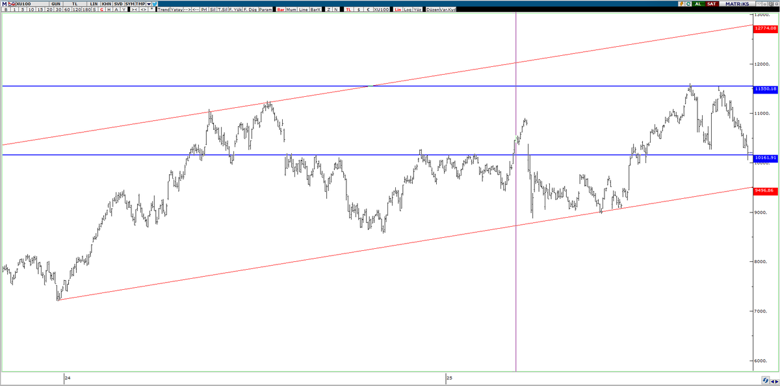
Task: Select the Yüz percentage scale
Action: click(x=417, y=10)
